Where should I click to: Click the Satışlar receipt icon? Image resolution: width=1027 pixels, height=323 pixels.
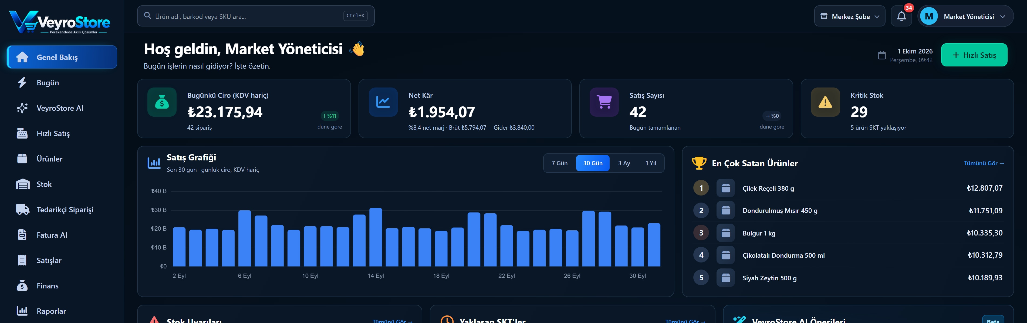pos(22,260)
